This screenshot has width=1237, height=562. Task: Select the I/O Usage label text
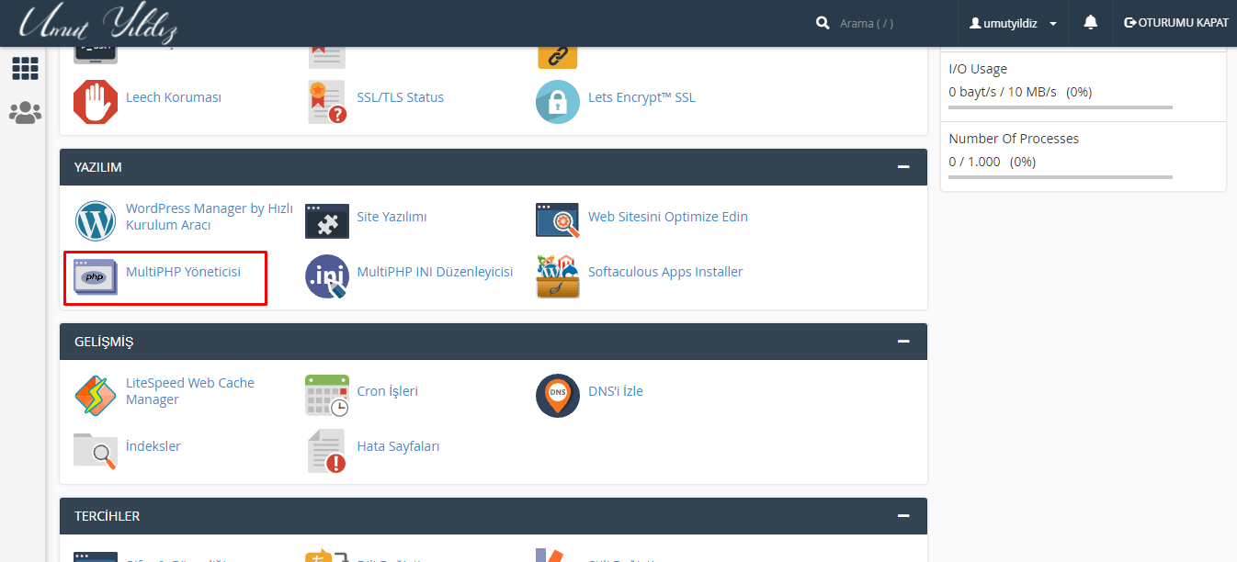(978, 69)
